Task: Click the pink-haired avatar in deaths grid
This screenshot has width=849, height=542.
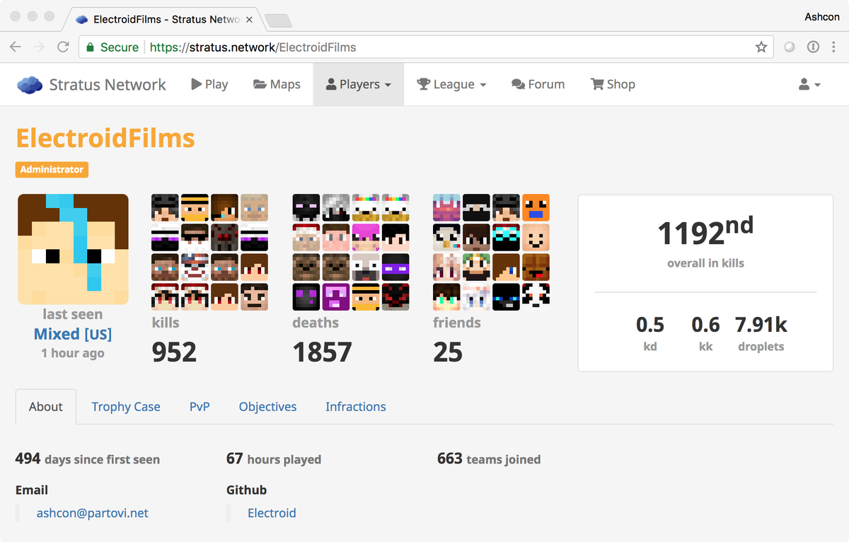Action: tap(366, 237)
